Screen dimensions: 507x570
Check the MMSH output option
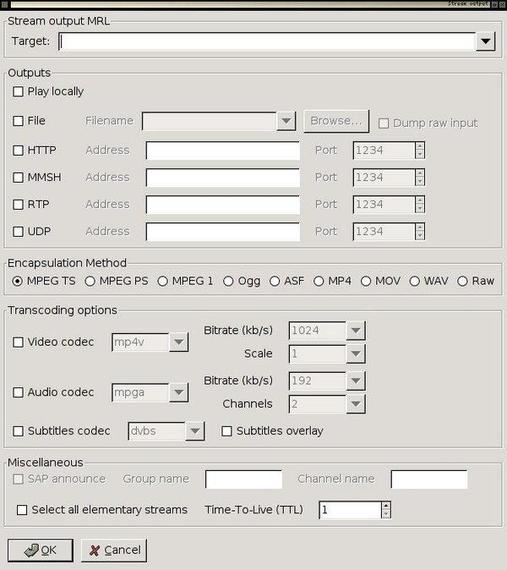coord(18,178)
